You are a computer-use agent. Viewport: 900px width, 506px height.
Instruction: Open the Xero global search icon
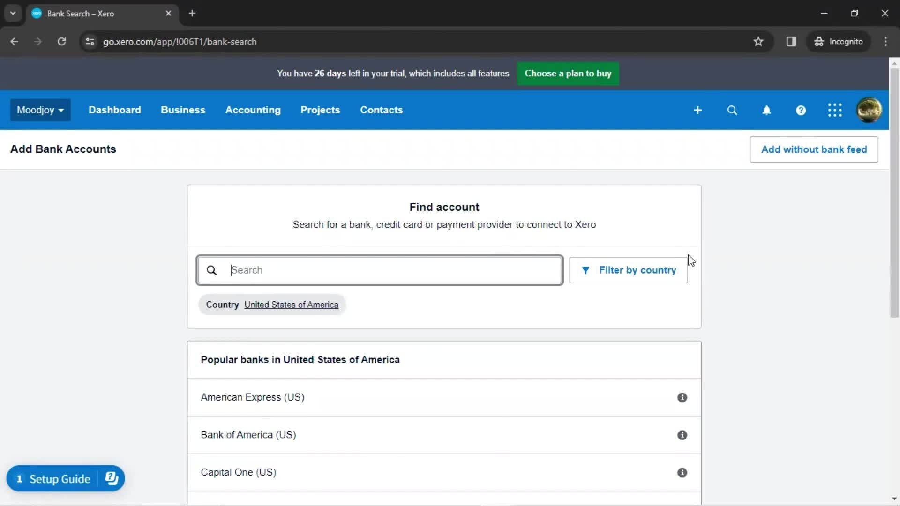coord(732,110)
